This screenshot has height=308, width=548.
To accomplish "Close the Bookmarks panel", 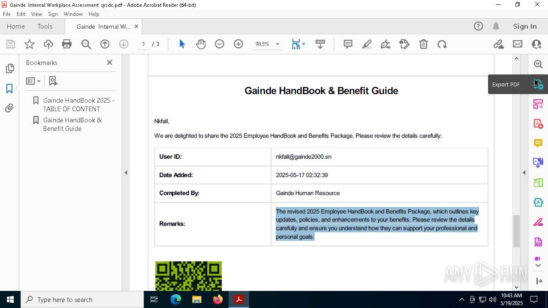I will tap(110, 62).
